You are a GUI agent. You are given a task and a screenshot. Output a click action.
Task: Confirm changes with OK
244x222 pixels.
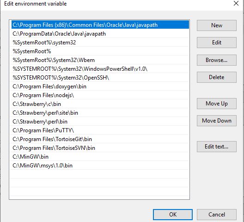(173, 215)
